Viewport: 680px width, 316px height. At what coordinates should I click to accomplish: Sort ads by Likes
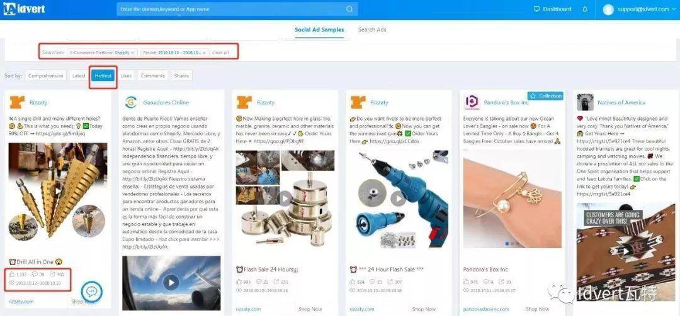coord(126,76)
